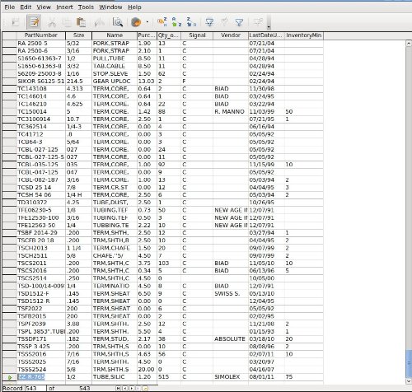This screenshot has width=412, height=392.
Task: Click the Record number input field
Action: [35, 388]
